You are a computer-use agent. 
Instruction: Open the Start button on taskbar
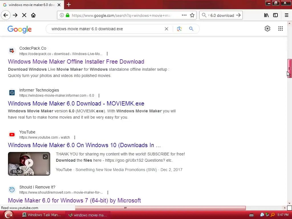pos(8,215)
